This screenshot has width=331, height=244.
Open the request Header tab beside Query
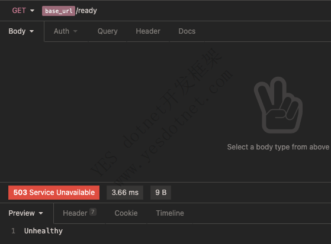tap(148, 31)
